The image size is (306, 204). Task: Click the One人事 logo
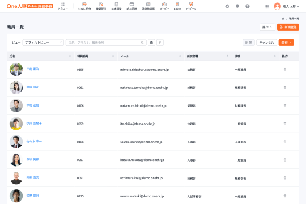tap(30, 6)
